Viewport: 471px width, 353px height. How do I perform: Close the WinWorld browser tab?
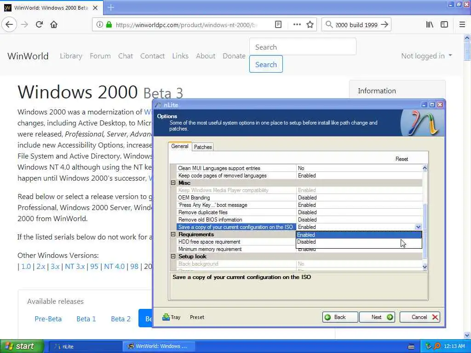coord(95,8)
